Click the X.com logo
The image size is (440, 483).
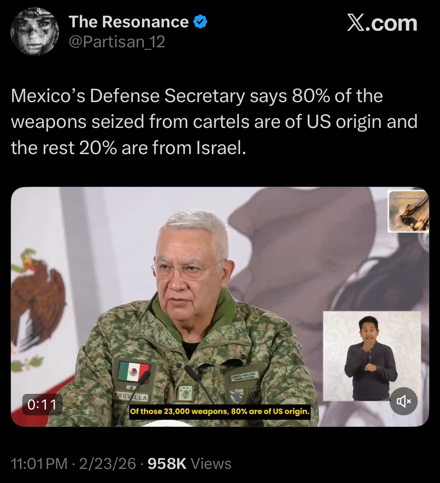pyautogui.click(x=382, y=23)
